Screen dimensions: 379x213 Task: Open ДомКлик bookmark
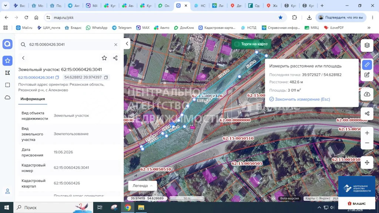coord(184,27)
